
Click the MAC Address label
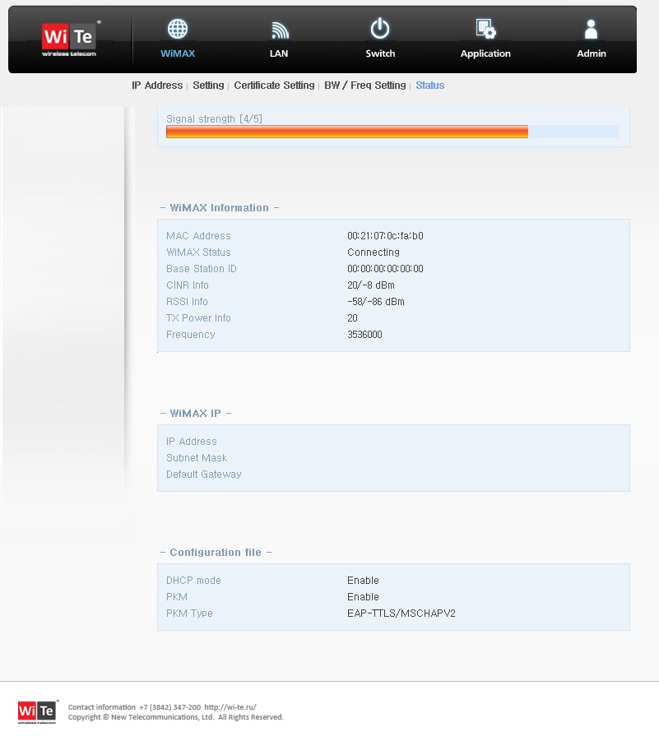[x=198, y=236]
